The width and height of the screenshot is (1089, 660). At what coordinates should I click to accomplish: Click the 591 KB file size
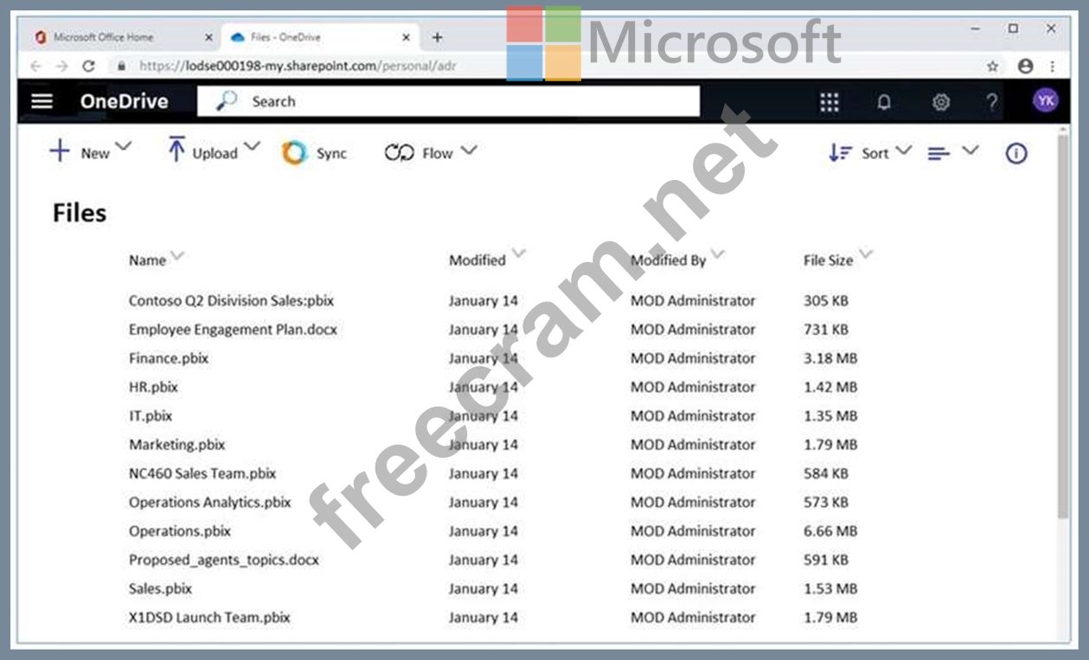point(826,560)
